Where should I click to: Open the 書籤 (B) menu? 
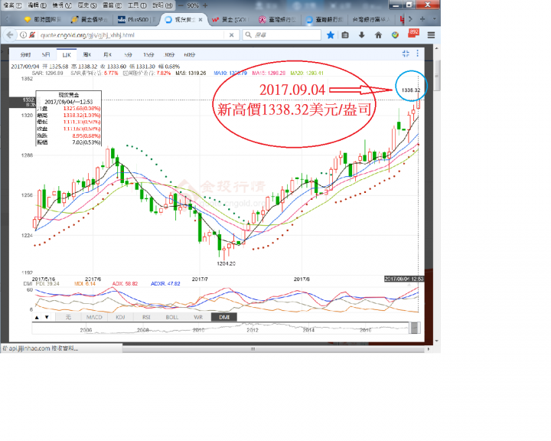pos(112,5)
